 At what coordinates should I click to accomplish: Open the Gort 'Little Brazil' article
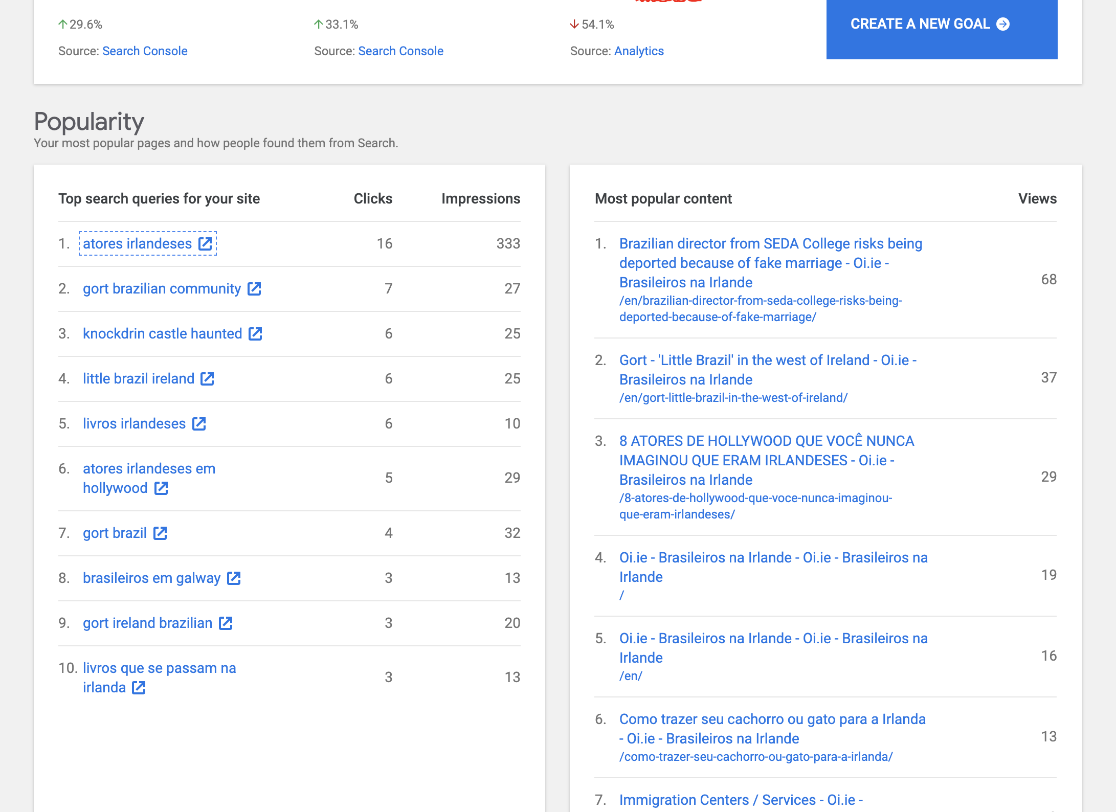767,369
